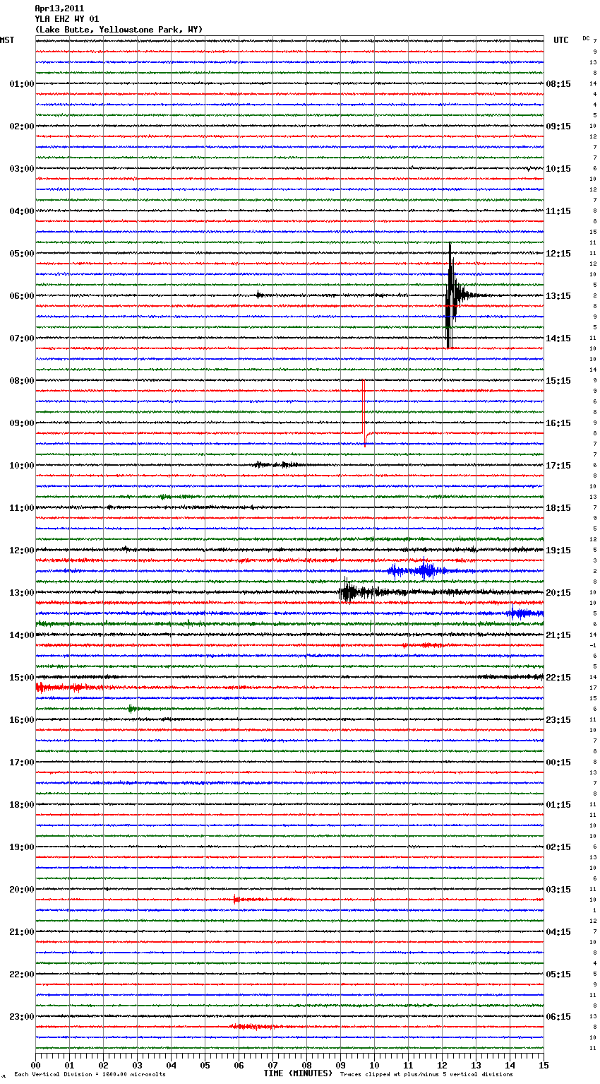
Task: Click minute 06 on bottom axis
Action: (x=239, y=1065)
